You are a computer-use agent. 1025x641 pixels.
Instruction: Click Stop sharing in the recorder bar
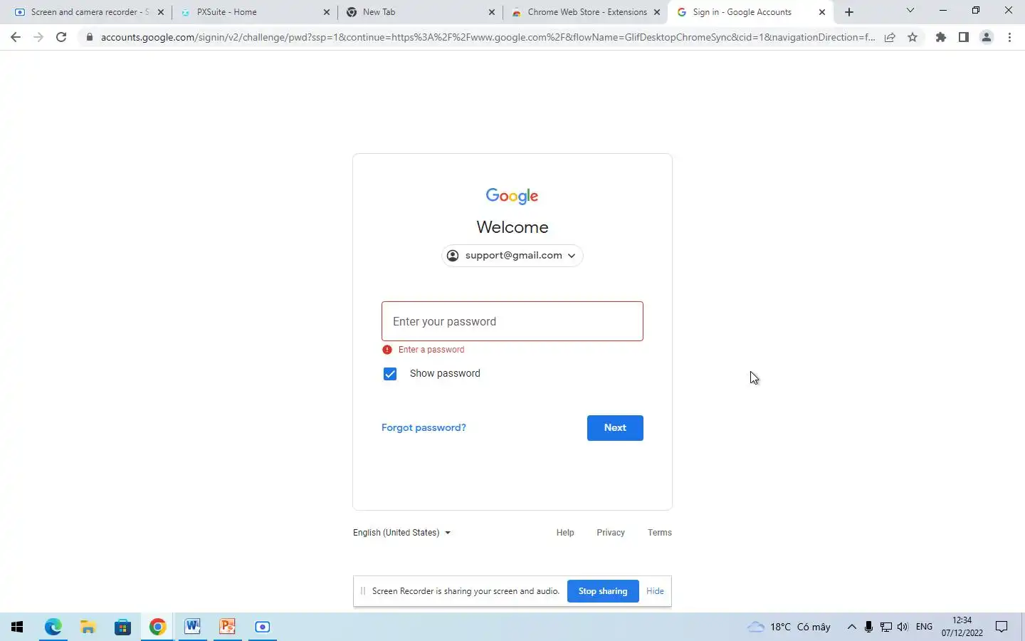[x=603, y=591]
